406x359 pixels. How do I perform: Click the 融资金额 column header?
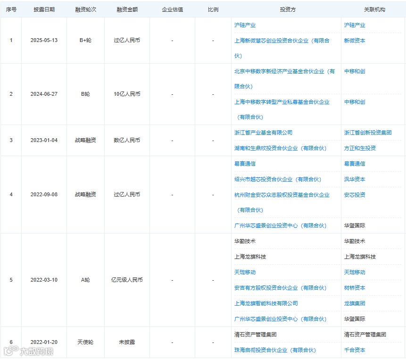127,9
